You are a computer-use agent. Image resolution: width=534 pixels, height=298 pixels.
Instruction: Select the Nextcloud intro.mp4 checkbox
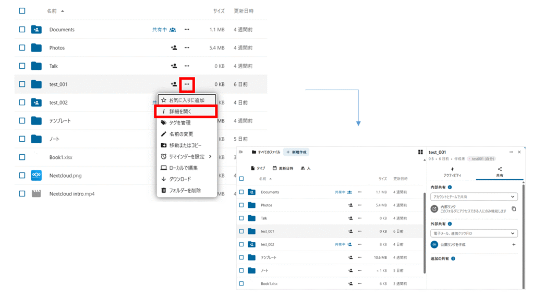coord(22,194)
